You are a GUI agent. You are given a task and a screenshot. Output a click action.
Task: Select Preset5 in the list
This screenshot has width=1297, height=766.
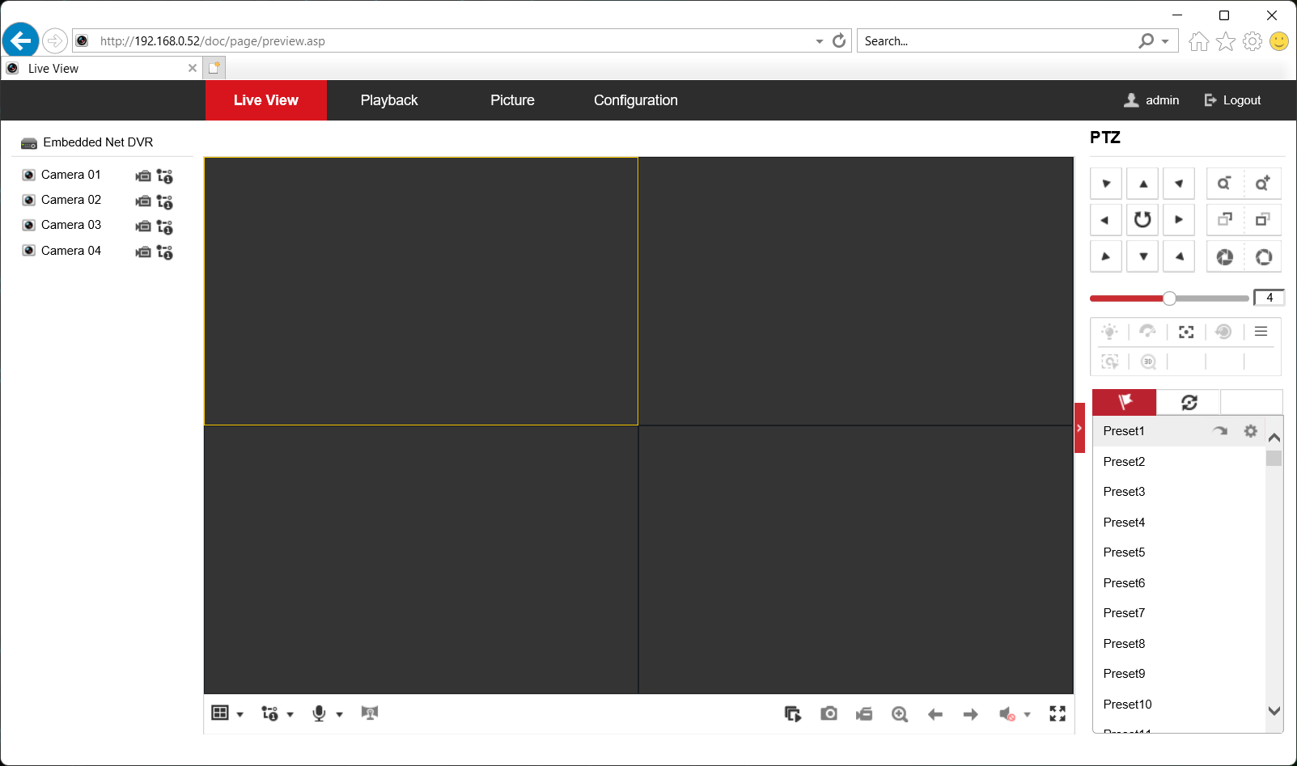coord(1179,552)
